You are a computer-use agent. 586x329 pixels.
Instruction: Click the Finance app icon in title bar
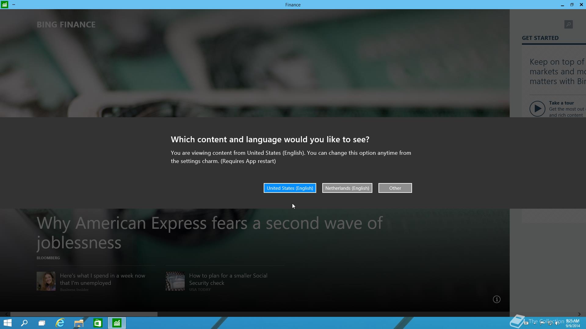coord(4,5)
